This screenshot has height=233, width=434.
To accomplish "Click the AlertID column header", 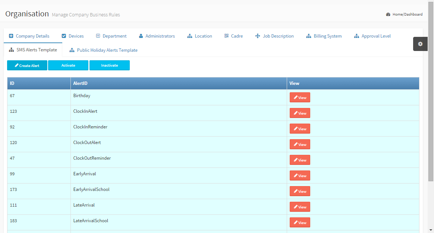I will pyautogui.click(x=81, y=83).
